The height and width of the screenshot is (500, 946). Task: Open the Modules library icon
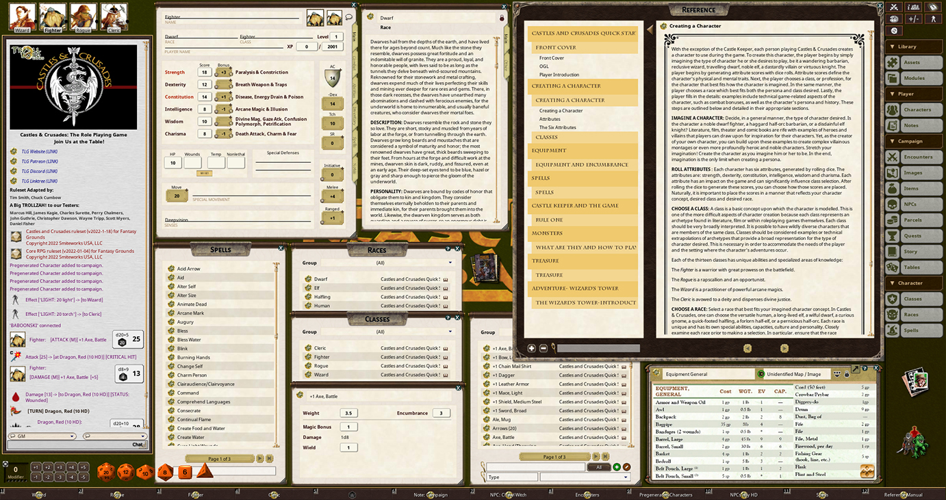pyautogui.click(x=893, y=78)
